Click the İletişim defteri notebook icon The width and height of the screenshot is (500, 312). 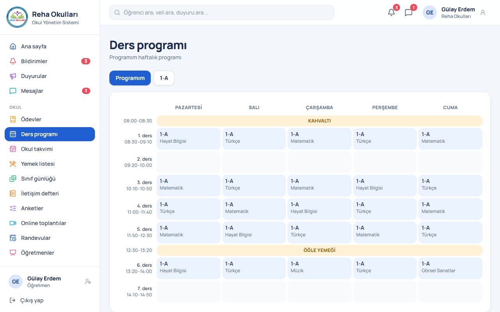pyautogui.click(x=13, y=193)
